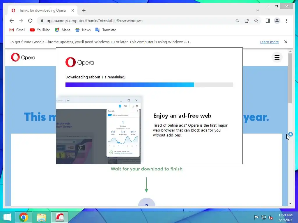The height and width of the screenshot is (223, 298).
Task: Select the 'Thanks for downloading Opera' tab
Action: 42,10
